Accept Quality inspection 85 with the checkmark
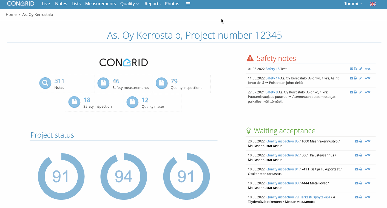Screen dimensions: 387x208 (x=366, y=141)
